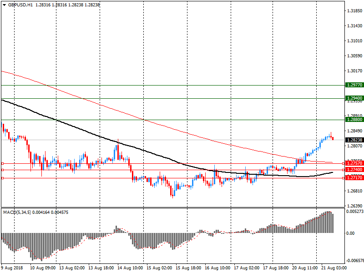Click the 10 Aug 09:00 time axis label
Viewport: 364px width, 273px height.
43,268
